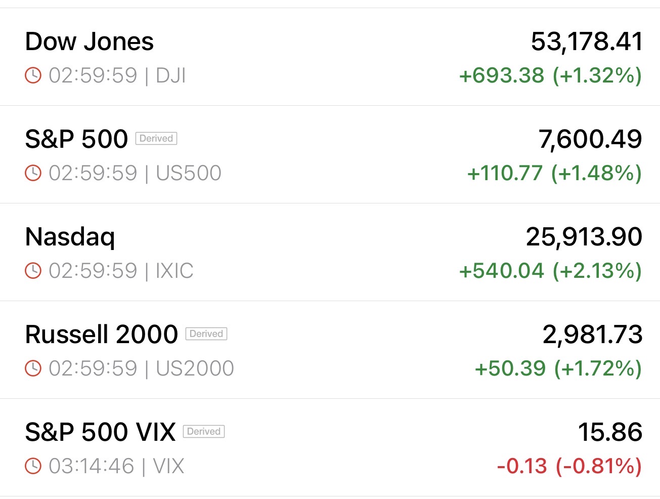Image resolution: width=660 pixels, height=499 pixels.
Task: Select the S&P 500 index title
Action: (76, 139)
